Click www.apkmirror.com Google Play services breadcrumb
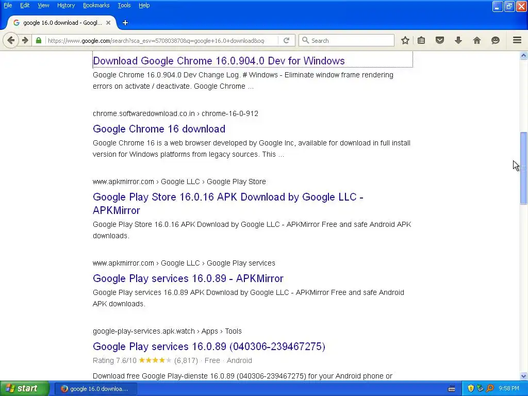The image size is (528, 396). [x=184, y=263]
